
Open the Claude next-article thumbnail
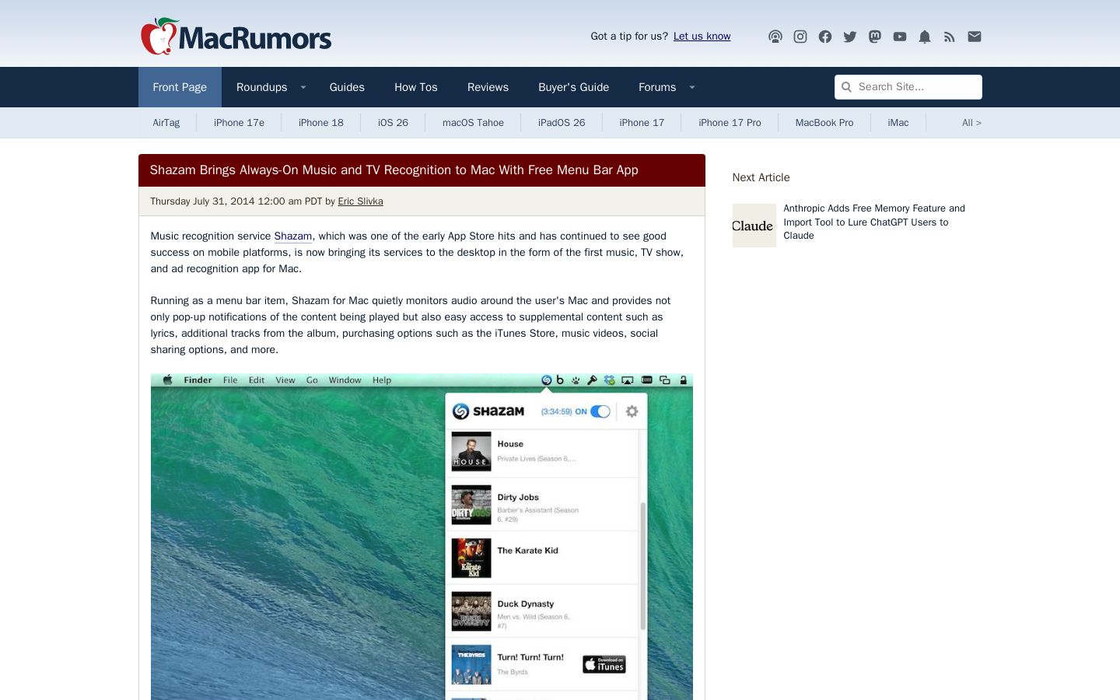click(x=754, y=226)
